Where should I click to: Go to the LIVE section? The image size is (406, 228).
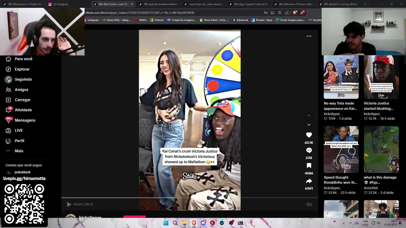(14, 130)
